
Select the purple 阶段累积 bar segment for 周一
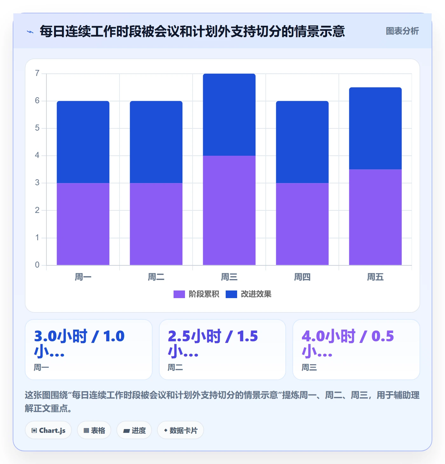(83, 224)
